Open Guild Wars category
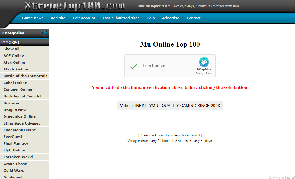295x179 pixels. pyautogui.click(x=24, y=171)
